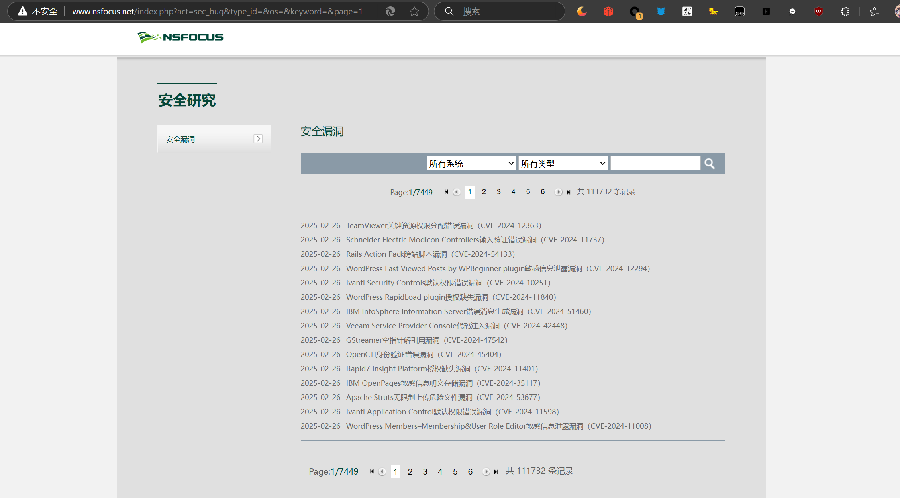
Task: Go to first page using top pager icon
Action: click(447, 192)
